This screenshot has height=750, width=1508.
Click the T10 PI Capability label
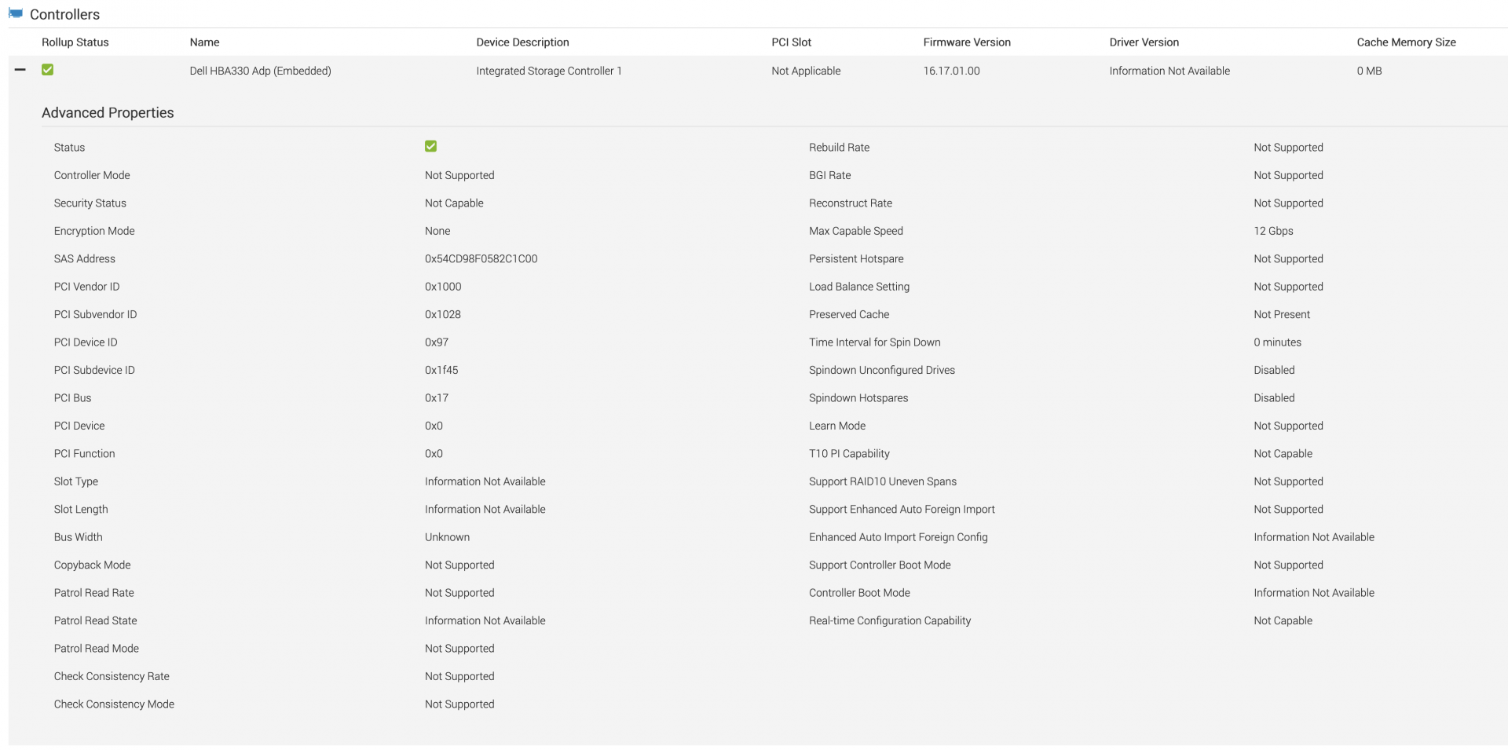click(849, 454)
